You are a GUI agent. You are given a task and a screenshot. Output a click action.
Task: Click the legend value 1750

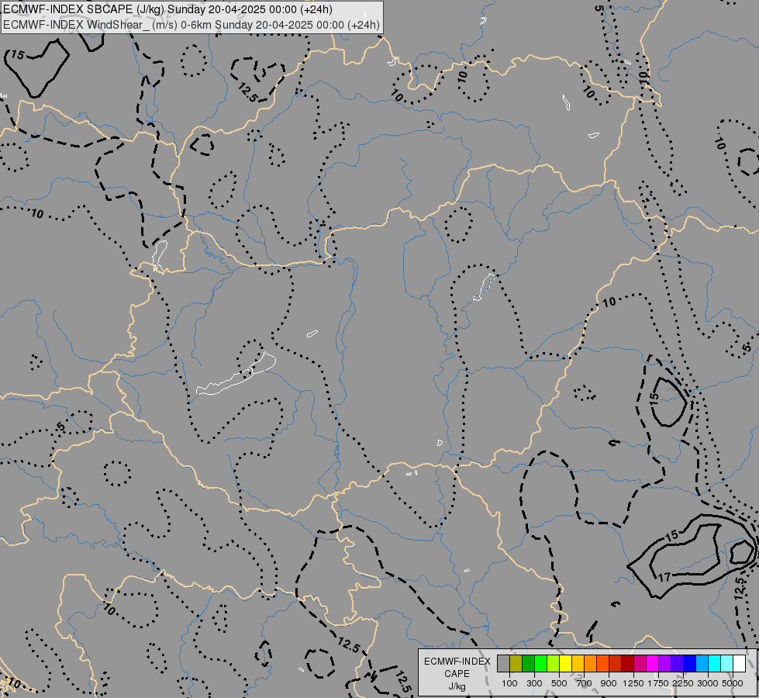[x=658, y=683]
